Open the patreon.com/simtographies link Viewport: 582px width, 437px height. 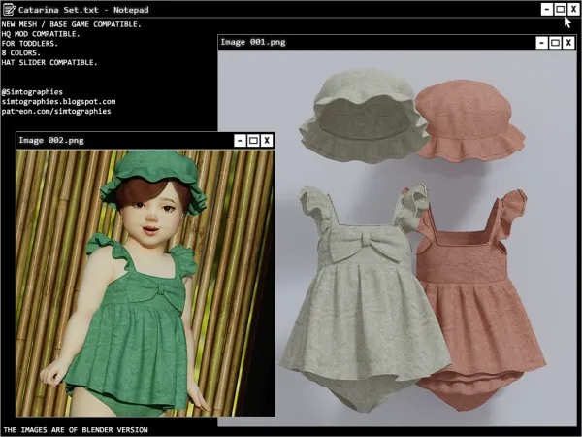(x=56, y=112)
